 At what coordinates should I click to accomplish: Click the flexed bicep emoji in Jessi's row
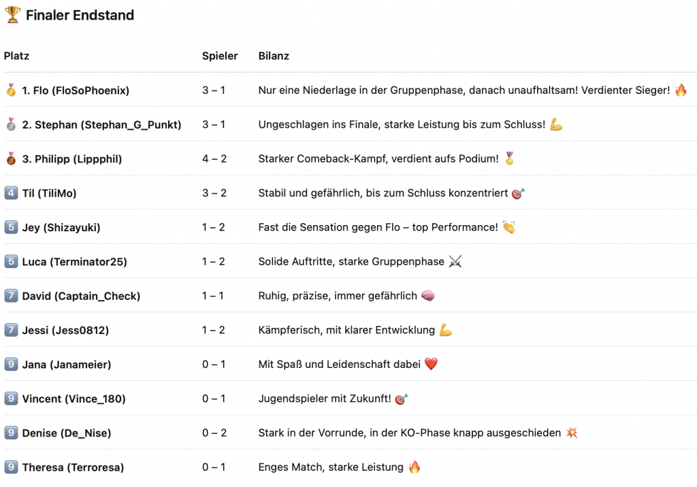click(x=445, y=330)
